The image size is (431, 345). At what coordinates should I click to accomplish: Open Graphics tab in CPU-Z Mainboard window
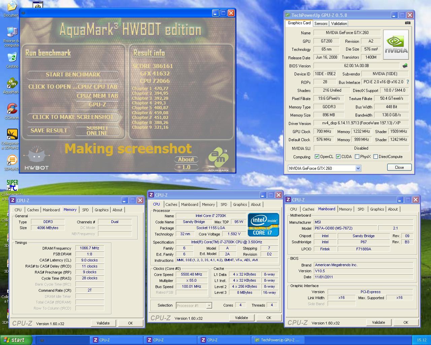377,209
